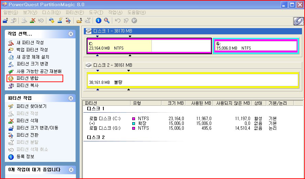The image size is (305, 179).
Task: Click the 파티션 column header
Action: coord(106,103)
